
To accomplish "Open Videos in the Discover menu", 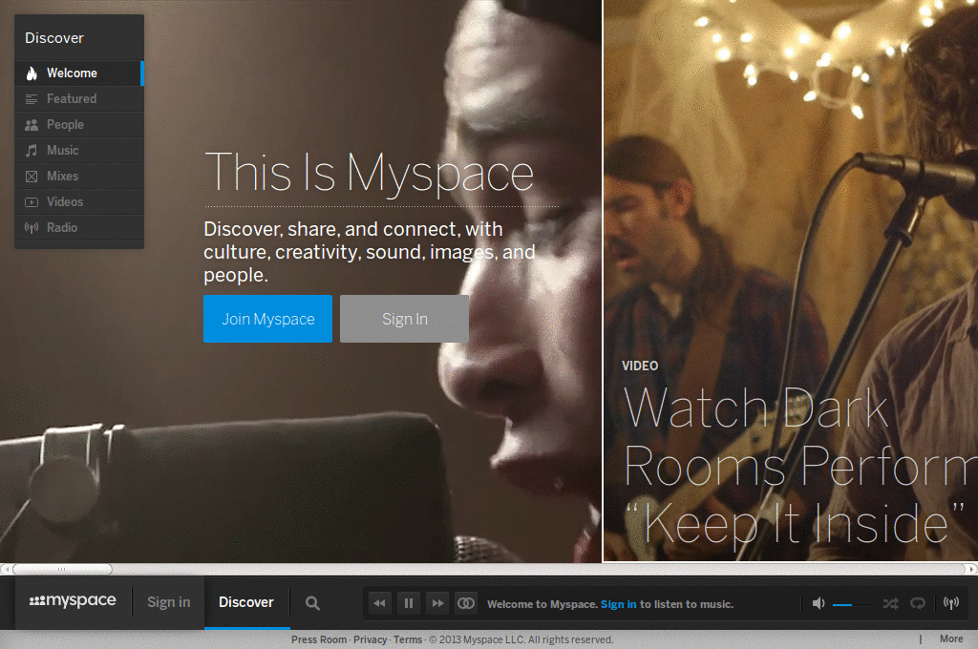I will coord(79,202).
